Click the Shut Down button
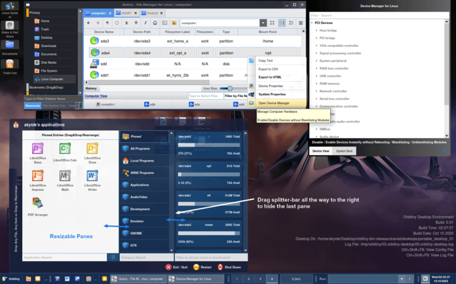Screen dimensions: 456x284 coord(232,267)
